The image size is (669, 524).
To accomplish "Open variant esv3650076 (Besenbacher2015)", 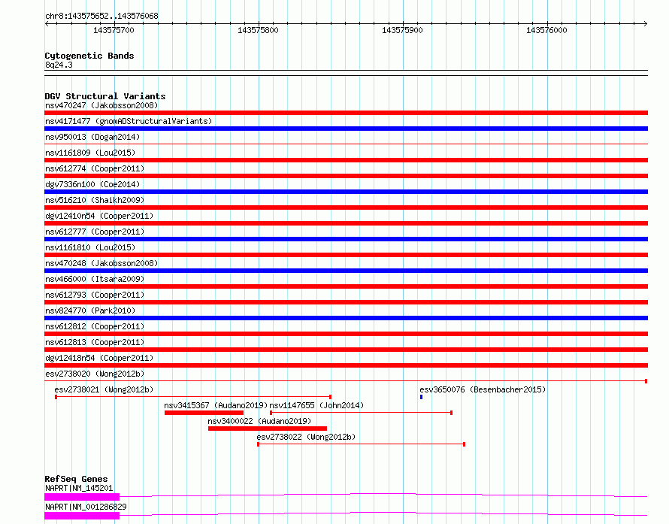I will (x=483, y=389).
